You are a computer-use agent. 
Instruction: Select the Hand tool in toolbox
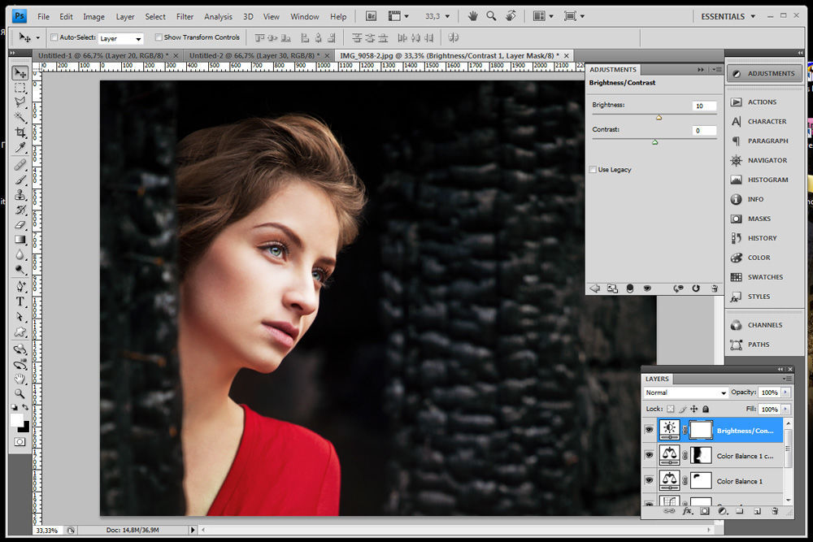[x=20, y=379]
